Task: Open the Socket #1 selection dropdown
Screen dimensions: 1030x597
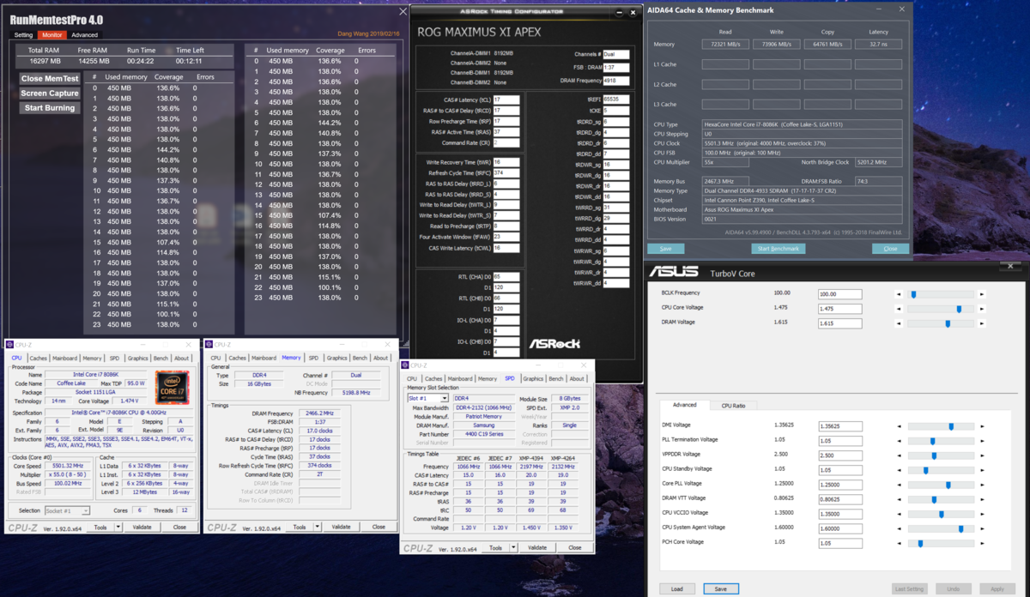Action: point(85,510)
